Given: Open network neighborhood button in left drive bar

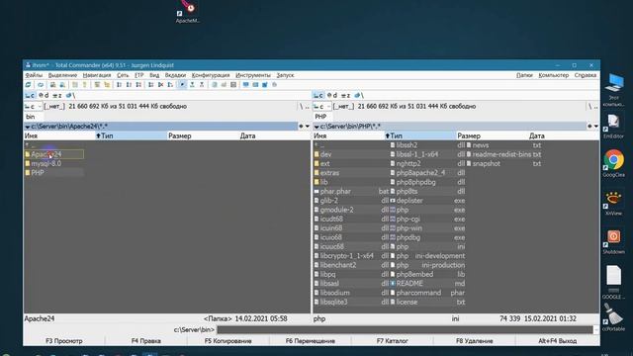Looking at the screenshot, I should tap(70, 96).
